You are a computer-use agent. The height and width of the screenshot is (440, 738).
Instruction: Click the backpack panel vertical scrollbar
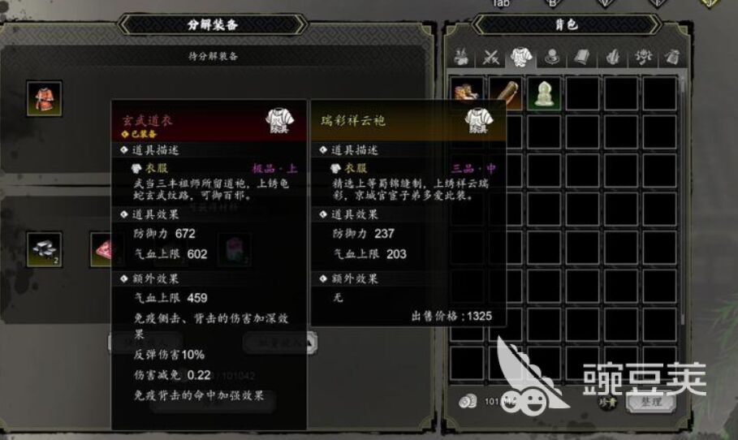pos(683,202)
